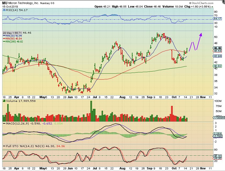Click the MU ticker symbol in the header

click(5, 3)
